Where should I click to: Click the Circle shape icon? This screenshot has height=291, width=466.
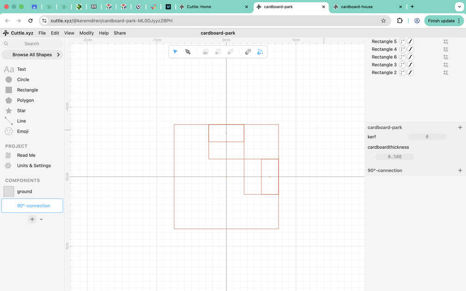(x=8, y=80)
